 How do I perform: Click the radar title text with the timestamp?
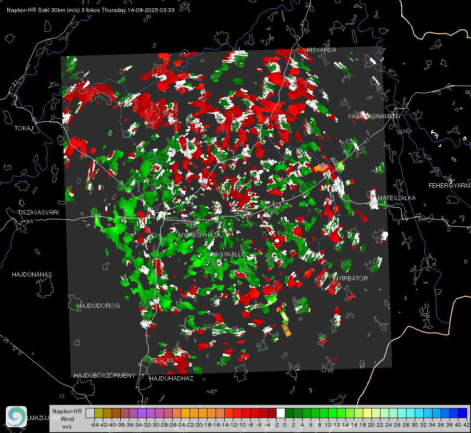[x=90, y=10]
